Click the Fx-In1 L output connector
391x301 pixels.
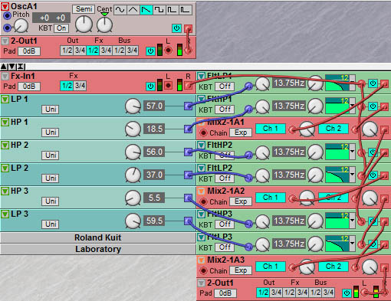tap(168, 86)
